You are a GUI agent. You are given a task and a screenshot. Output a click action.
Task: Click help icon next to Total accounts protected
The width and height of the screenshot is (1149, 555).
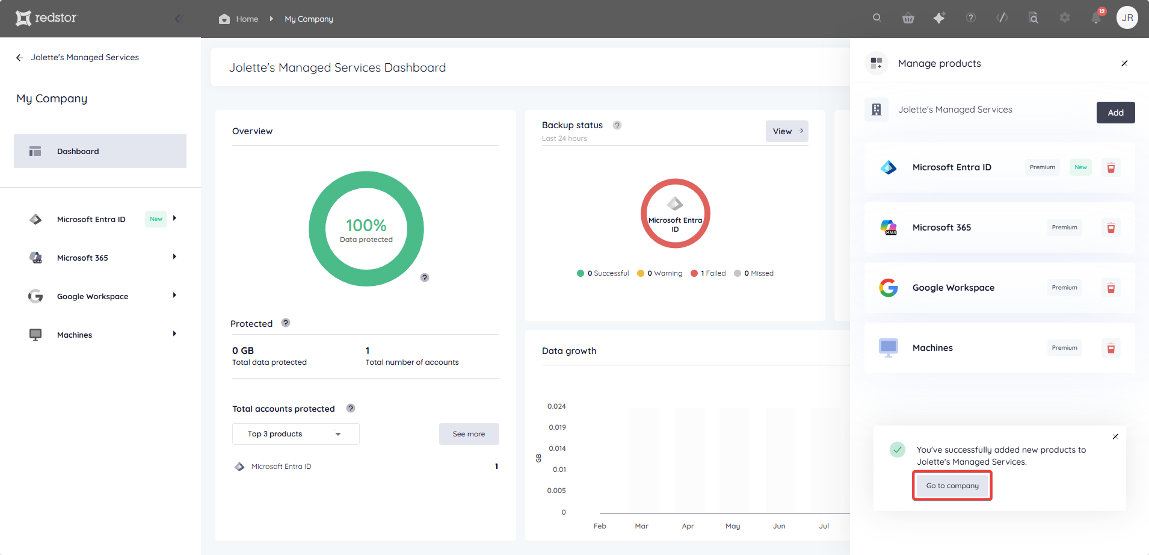[x=351, y=408]
